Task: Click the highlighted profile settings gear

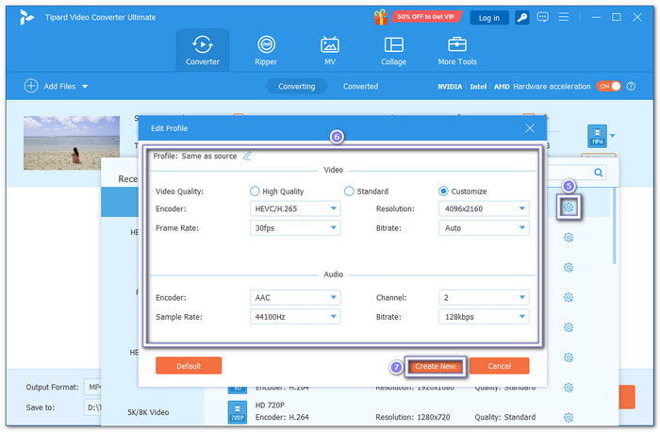Action: pyautogui.click(x=569, y=208)
